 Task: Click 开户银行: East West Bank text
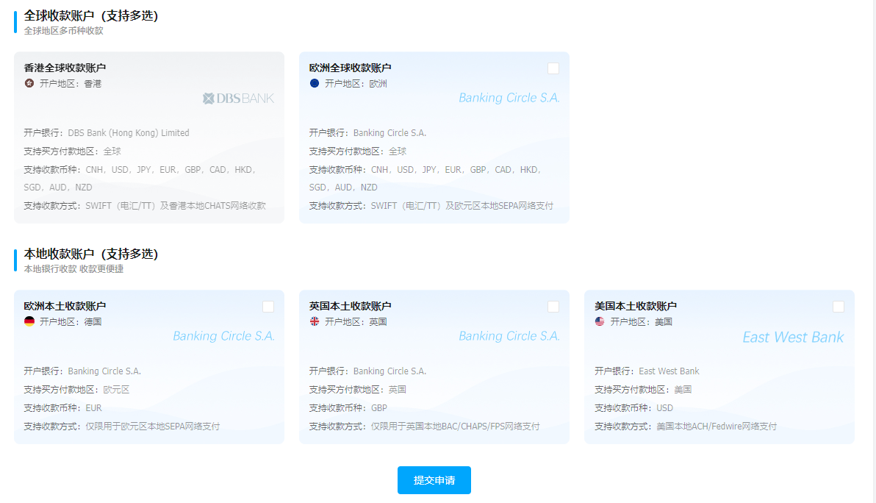click(x=647, y=371)
